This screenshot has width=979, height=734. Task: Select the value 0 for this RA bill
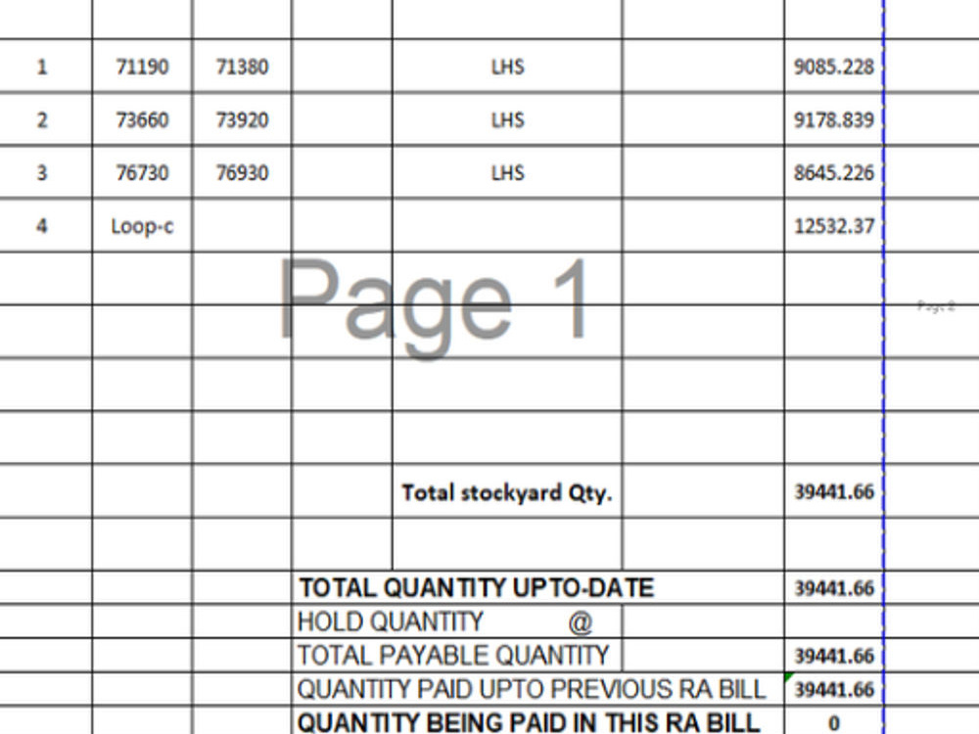pos(833,722)
